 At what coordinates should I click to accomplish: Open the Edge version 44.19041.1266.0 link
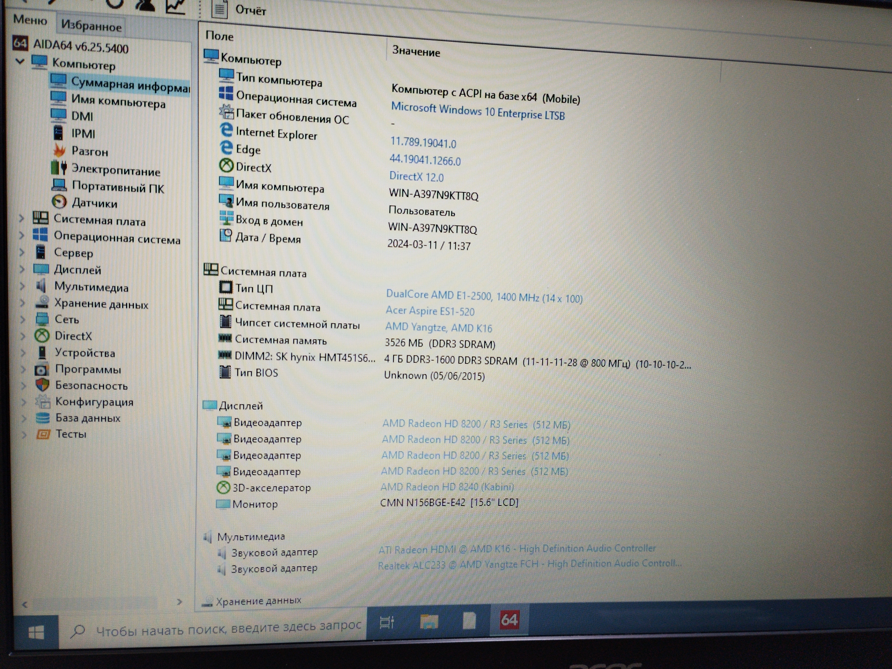pos(425,160)
